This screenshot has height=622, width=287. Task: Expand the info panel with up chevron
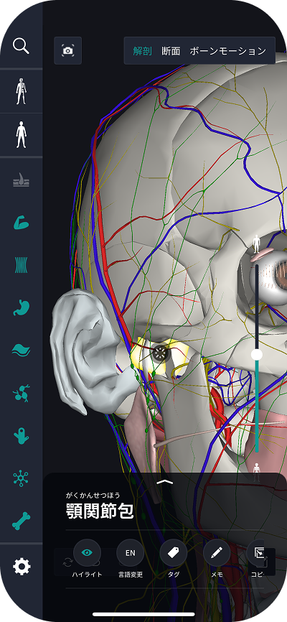click(165, 482)
